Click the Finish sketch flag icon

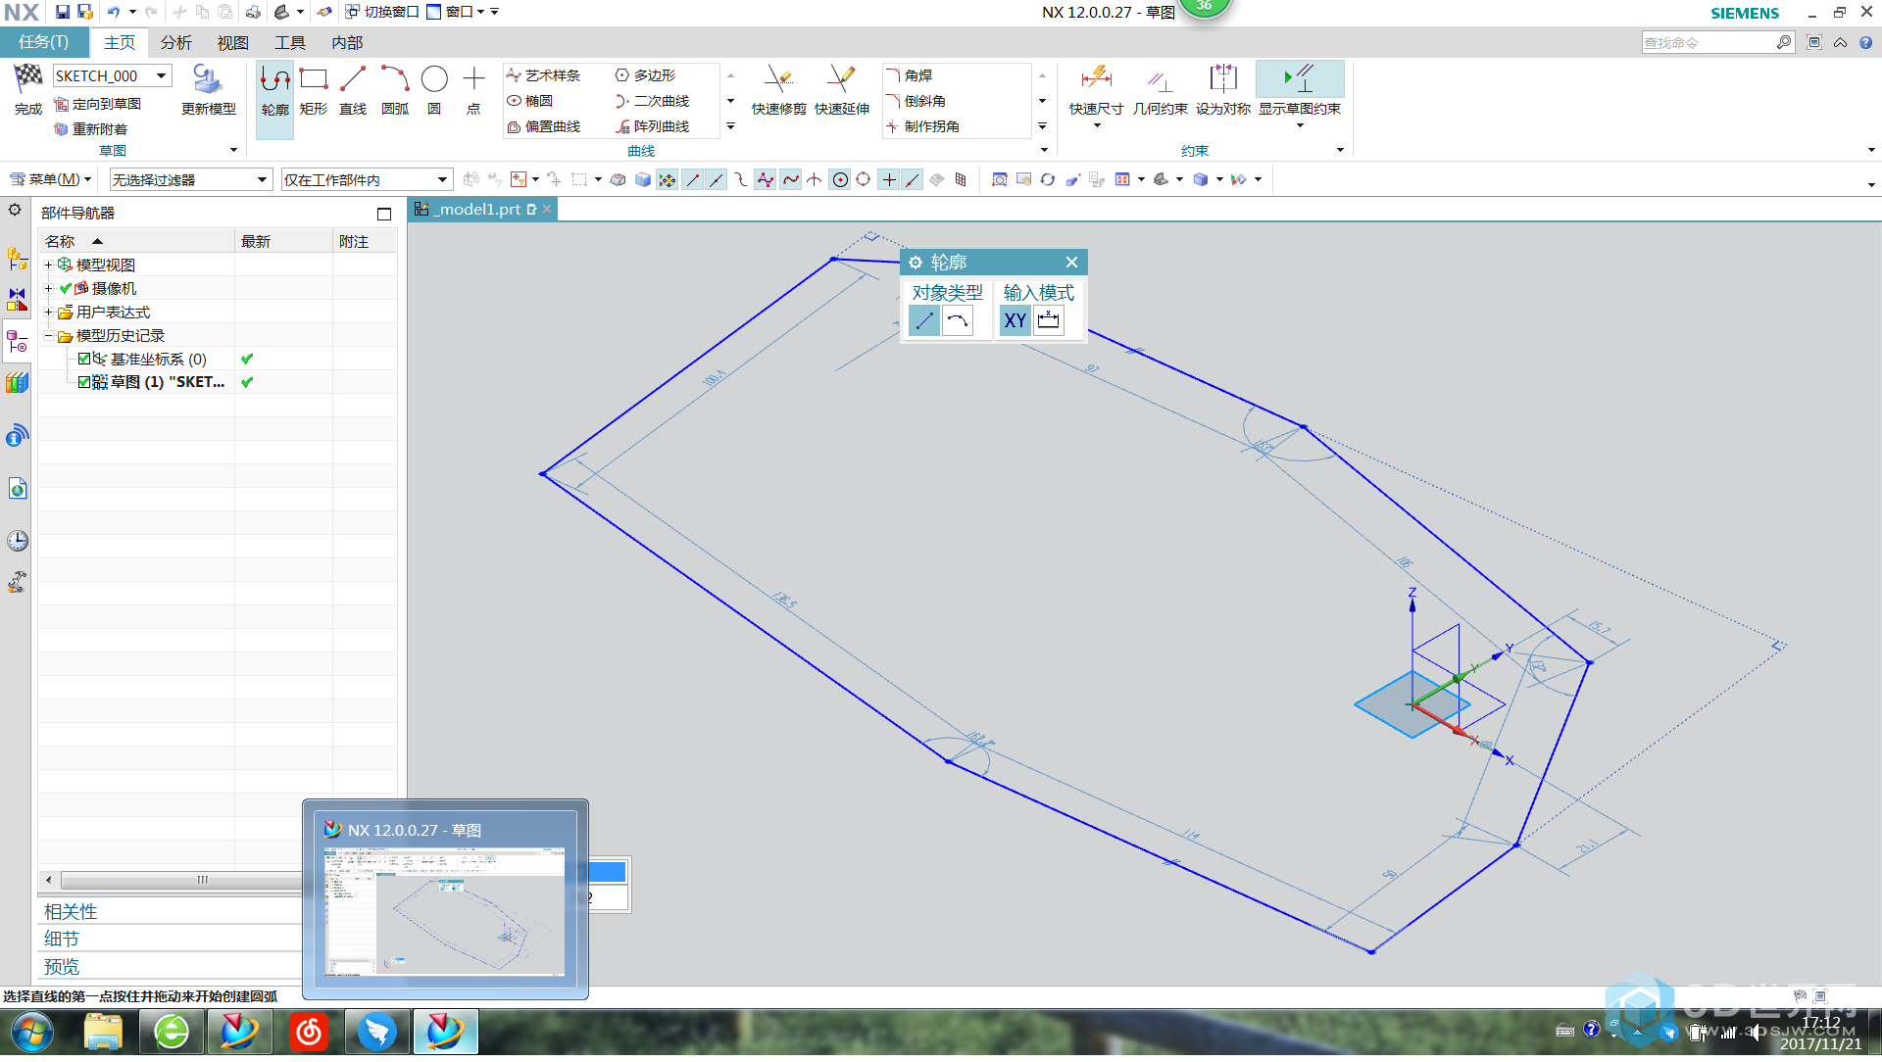[28, 78]
